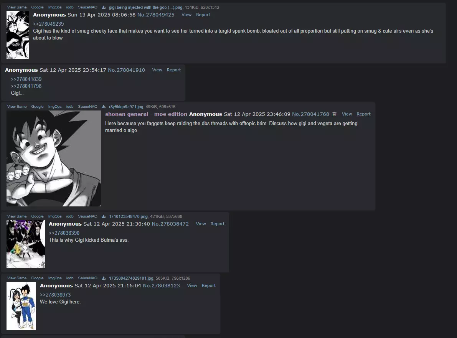The width and height of the screenshot is (457, 338).
Task: Click download icon for 1735804274829101.jpg
Action: click(104, 278)
